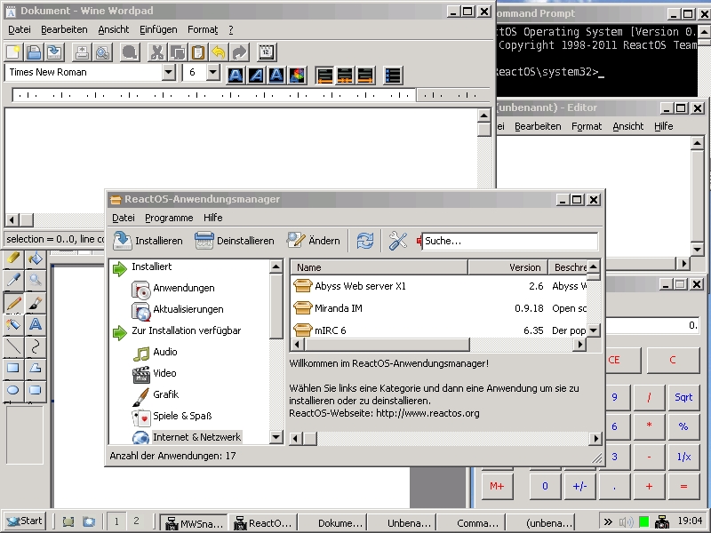Select the Text tool in Paint
Screen dimensions: 711x533
(x=36, y=324)
